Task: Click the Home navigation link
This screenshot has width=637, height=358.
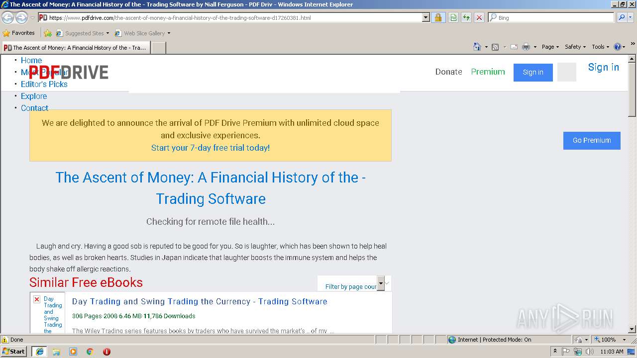Action: (31, 60)
